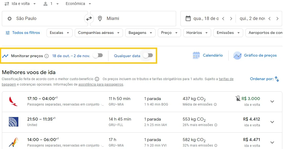Click the R$ 4.471 price
Image resolution: width=284 pixels, height=149 pixels.
251,140
